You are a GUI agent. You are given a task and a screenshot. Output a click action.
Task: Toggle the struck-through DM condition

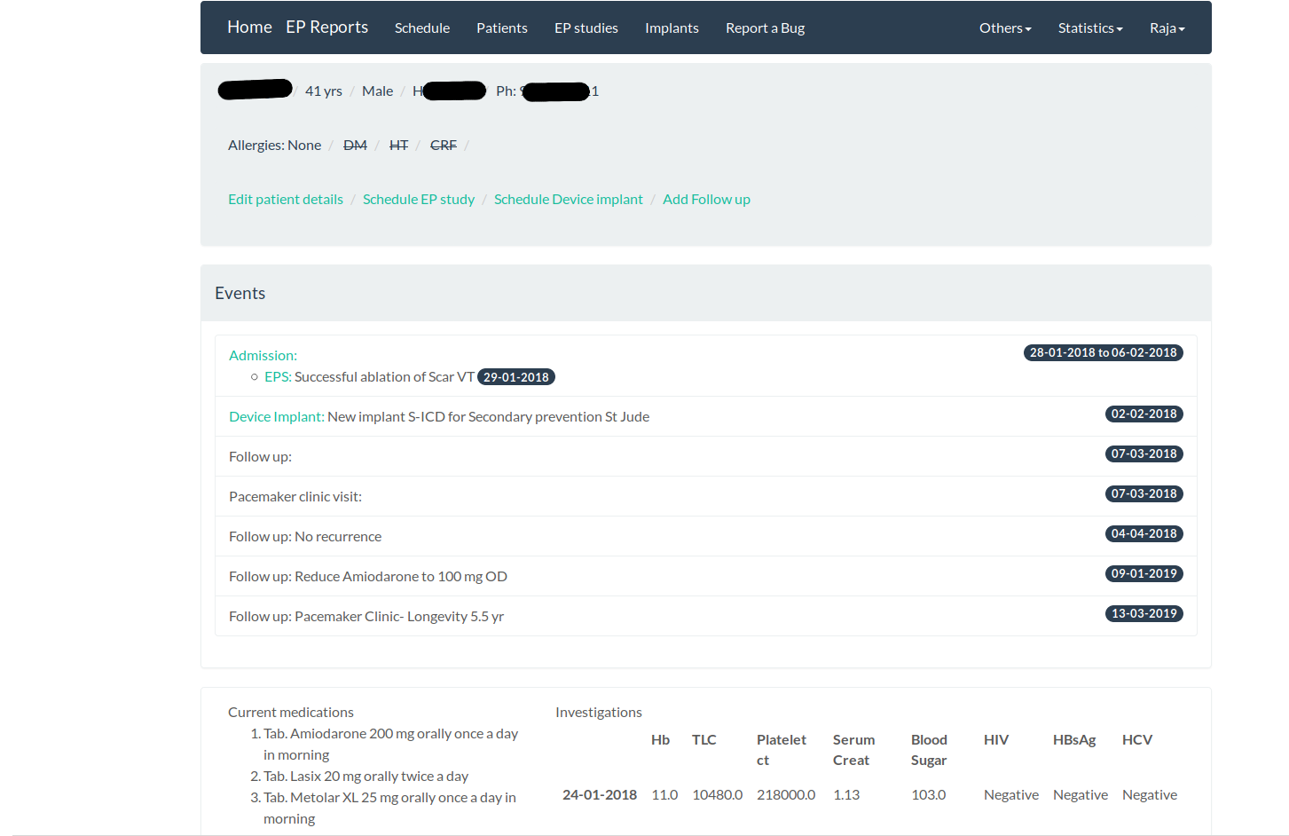pyautogui.click(x=355, y=146)
